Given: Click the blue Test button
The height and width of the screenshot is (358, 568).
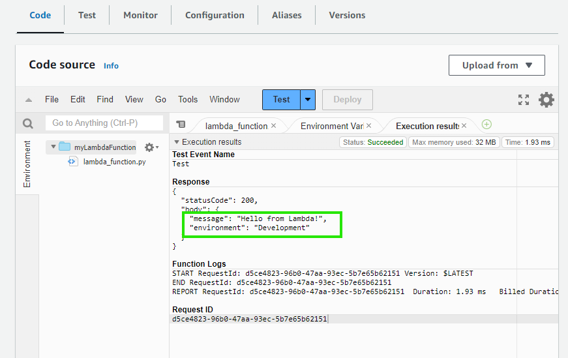Looking at the screenshot, I should (281, 100).
